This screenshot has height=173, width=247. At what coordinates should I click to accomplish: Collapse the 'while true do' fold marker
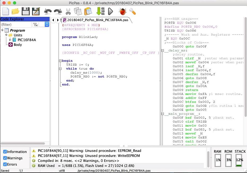tap(60, 69)
